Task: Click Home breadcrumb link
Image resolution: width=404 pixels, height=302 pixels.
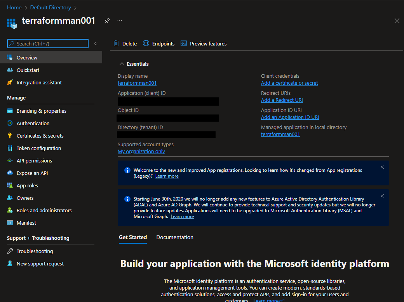Action: [x=14, y=7]
